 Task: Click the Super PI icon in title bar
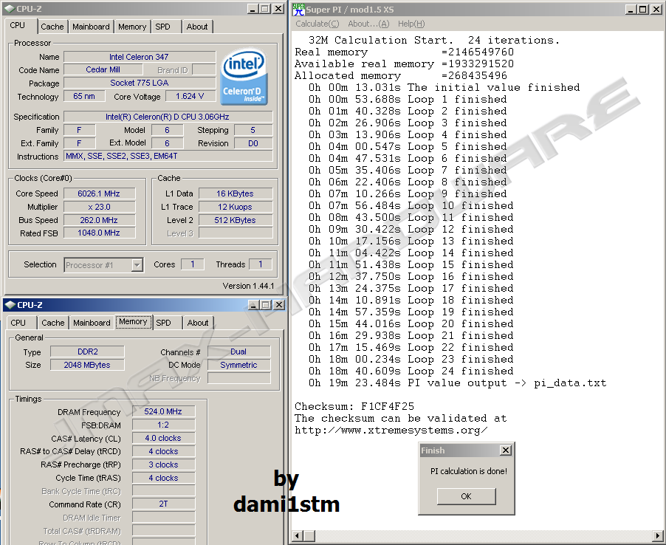[x=298, y=9]
